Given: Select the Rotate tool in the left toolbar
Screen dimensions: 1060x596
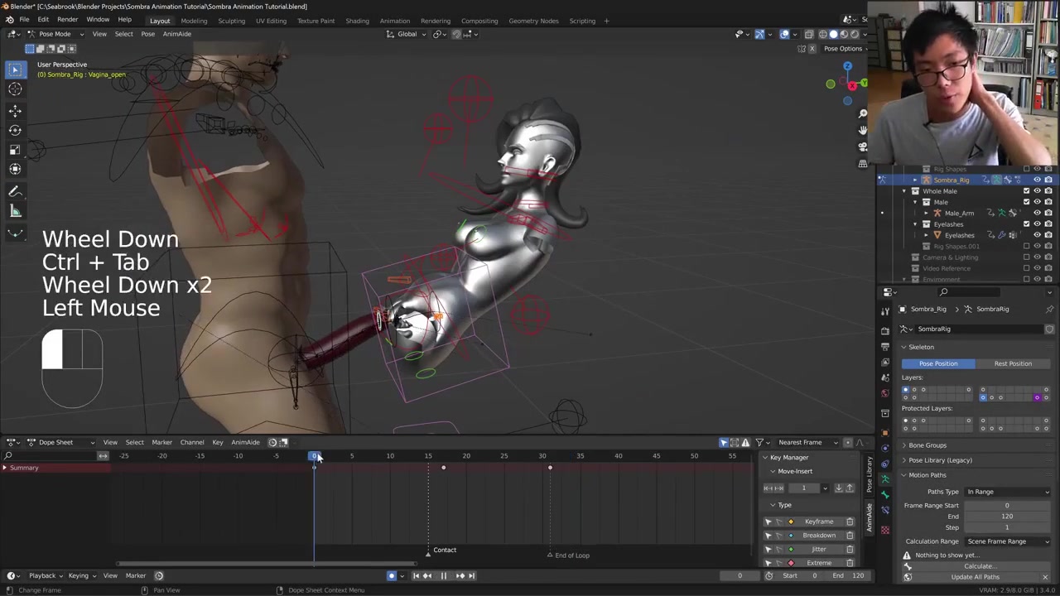Looking at the screenshot, I should click(x=15, y=130).
